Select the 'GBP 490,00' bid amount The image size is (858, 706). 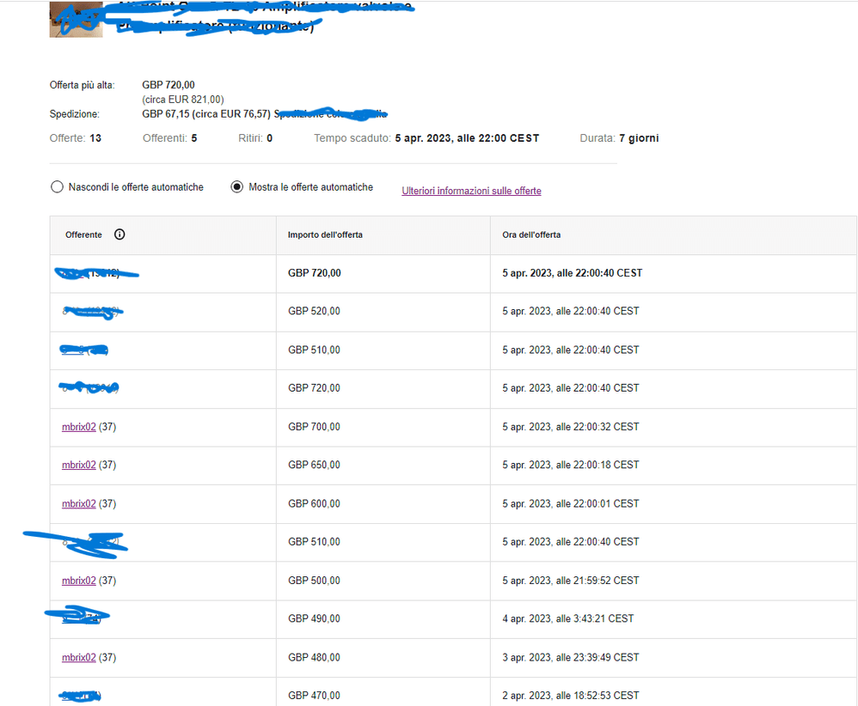pyautogui.click(x=314, y=618)
